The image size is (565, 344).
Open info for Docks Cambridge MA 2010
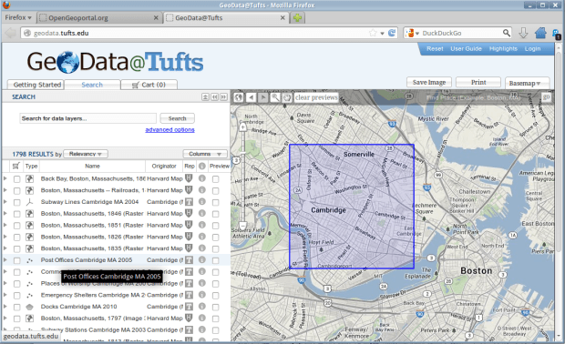tap(202, 306)
